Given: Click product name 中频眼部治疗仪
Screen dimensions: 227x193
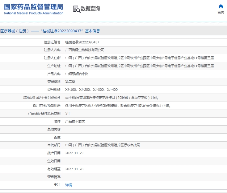Looking at the screenshot, I should tap(77, 74).
